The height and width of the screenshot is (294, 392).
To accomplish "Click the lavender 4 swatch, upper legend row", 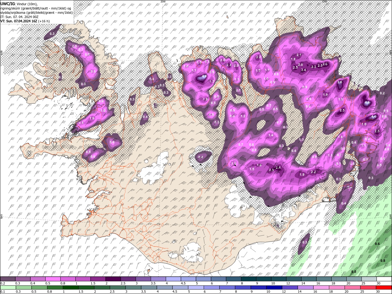I will pyautogui.click(x=173, y=279).
